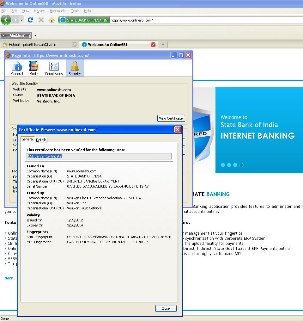Click the URL address field
The height and width of the screenshot is (322, 303).
(x=206, y=20)
